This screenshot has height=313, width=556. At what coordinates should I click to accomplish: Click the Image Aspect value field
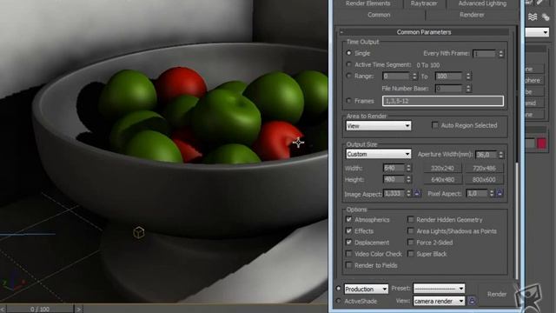point(394,194)
